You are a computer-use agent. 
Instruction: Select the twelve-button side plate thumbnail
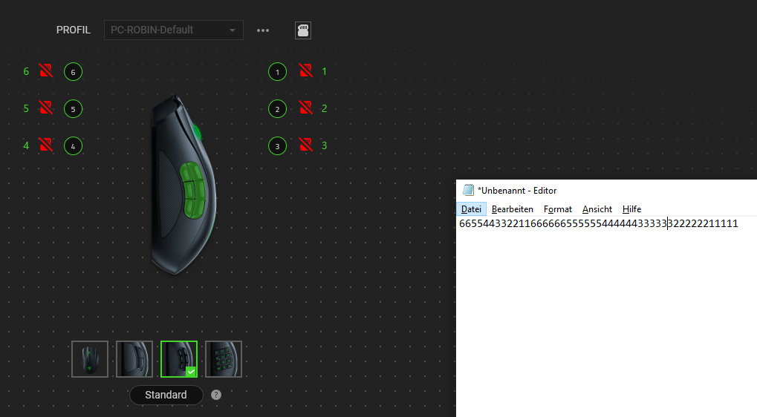(224, 359)
